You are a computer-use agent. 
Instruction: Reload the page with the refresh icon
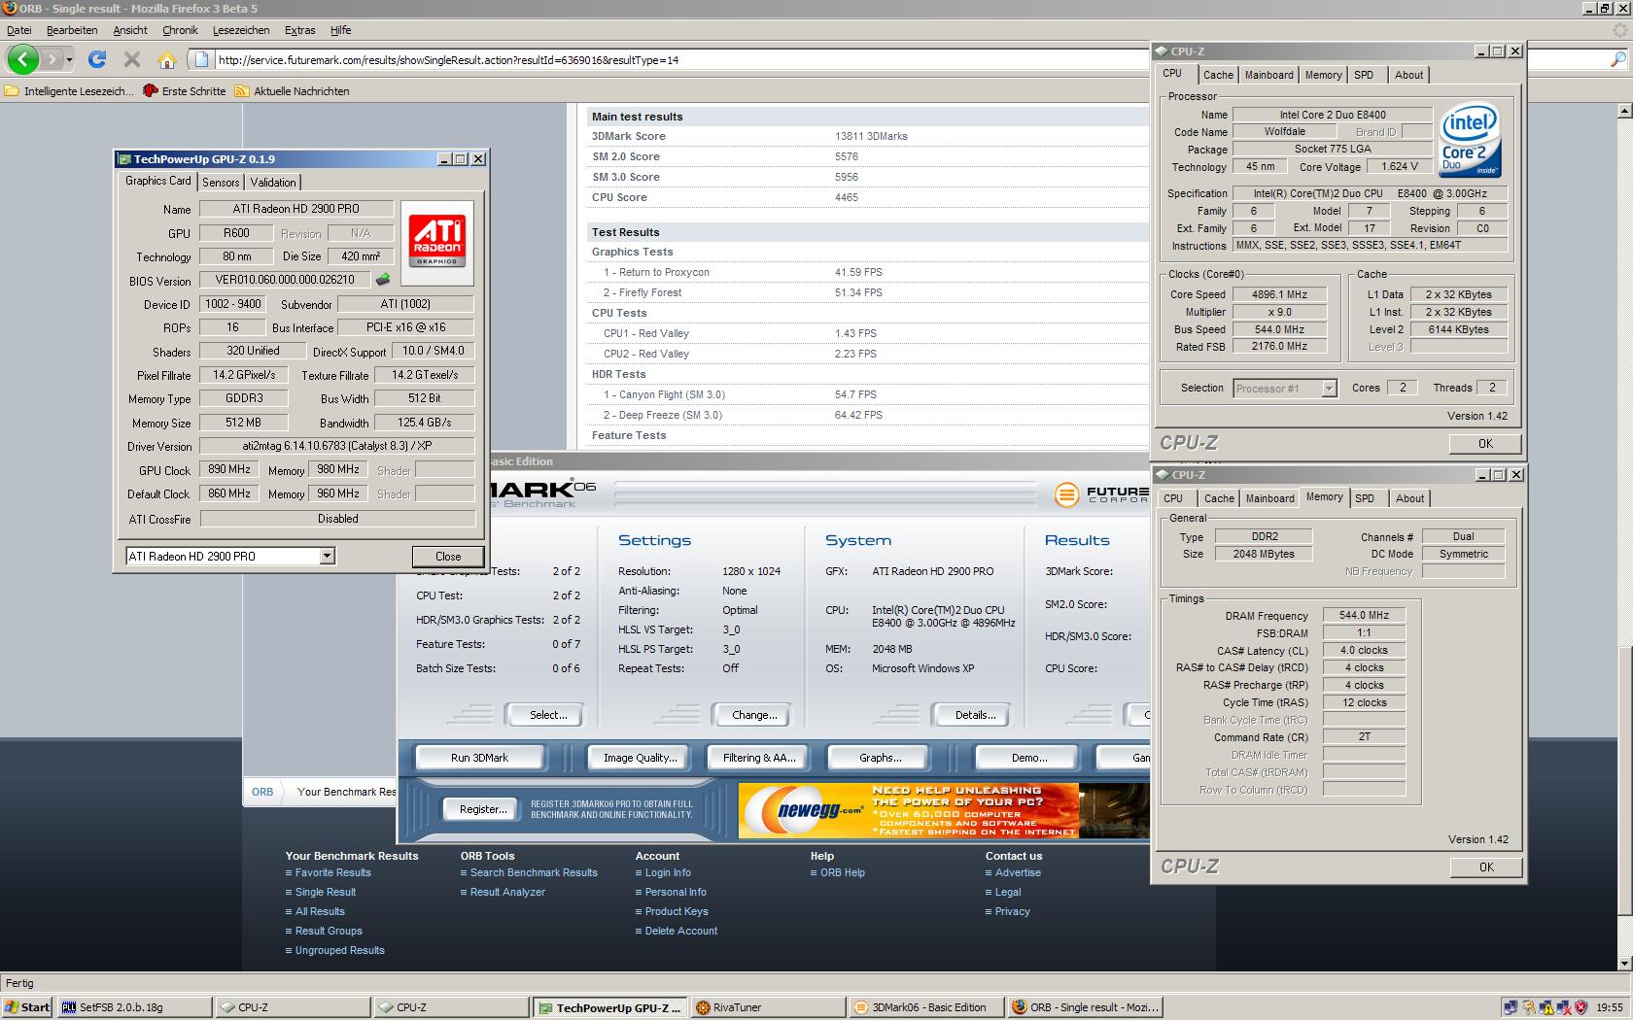[97, 59]
